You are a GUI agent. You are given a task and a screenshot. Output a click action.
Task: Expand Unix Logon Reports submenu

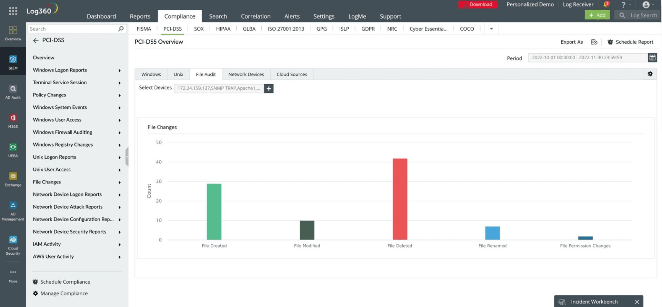[120, 158]
